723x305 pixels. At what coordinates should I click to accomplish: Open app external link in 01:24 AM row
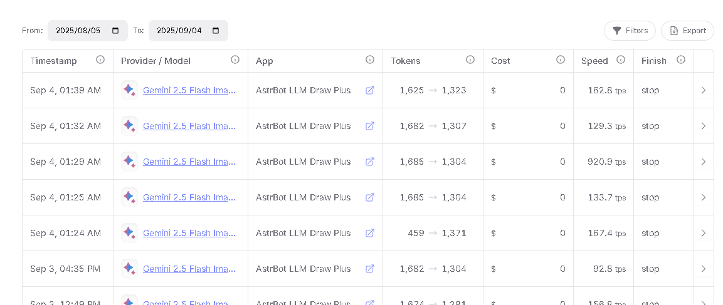tap(370, 233)
